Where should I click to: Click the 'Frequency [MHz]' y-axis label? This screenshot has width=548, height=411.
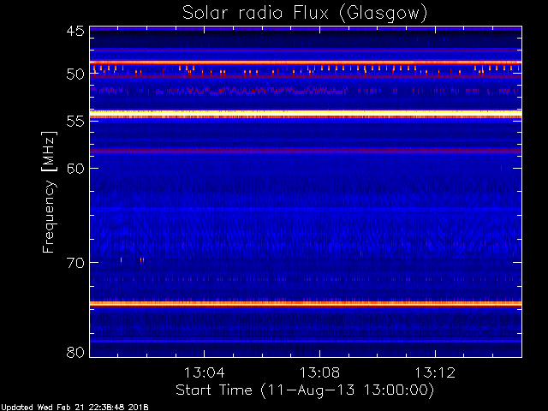click(x=50, y=191)
